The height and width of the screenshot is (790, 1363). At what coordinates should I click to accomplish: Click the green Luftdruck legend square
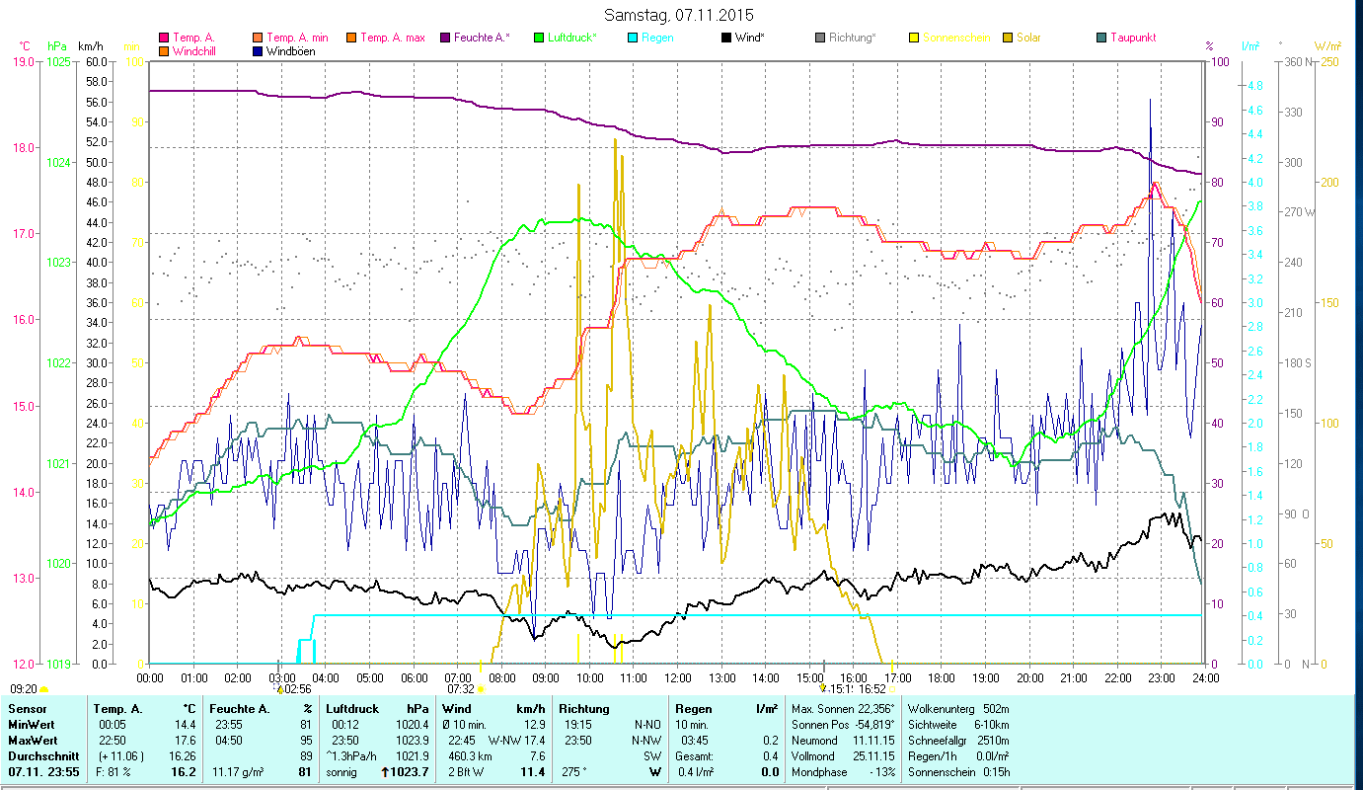coord(539,39)
